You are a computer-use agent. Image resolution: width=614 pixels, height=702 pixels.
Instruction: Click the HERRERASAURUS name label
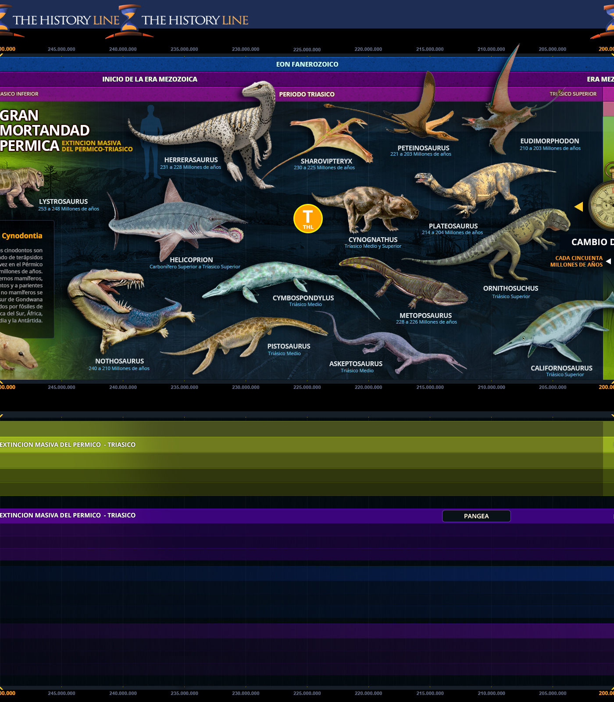191,160
